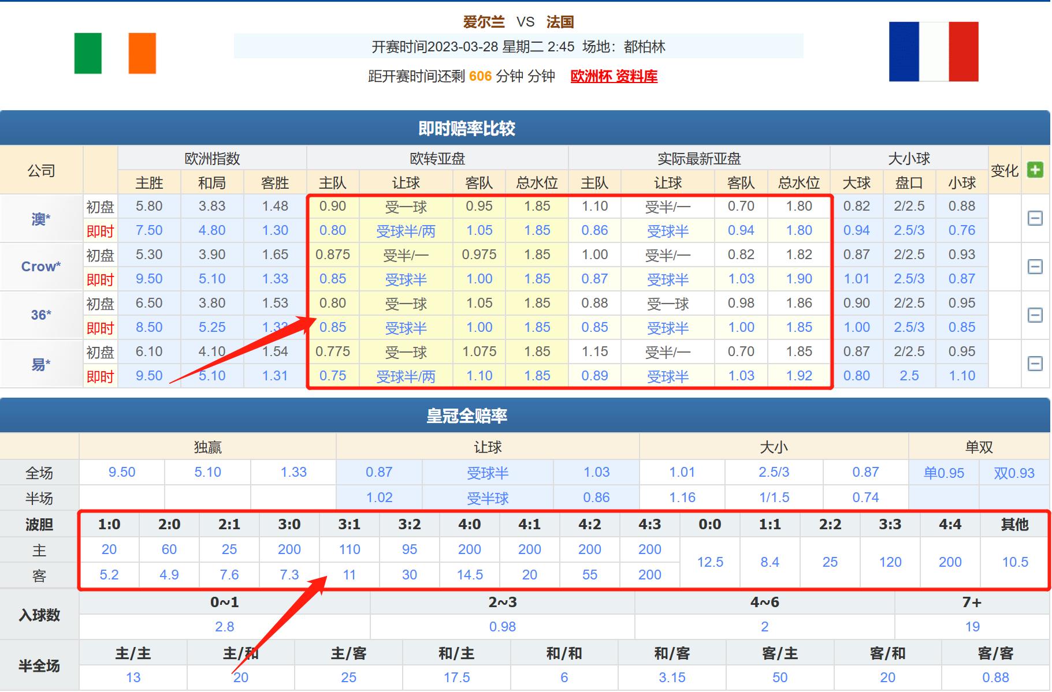1052x692 pixels.
Task: Click the 初盘 label in the Crow* row
Action: tap(100, 254)
